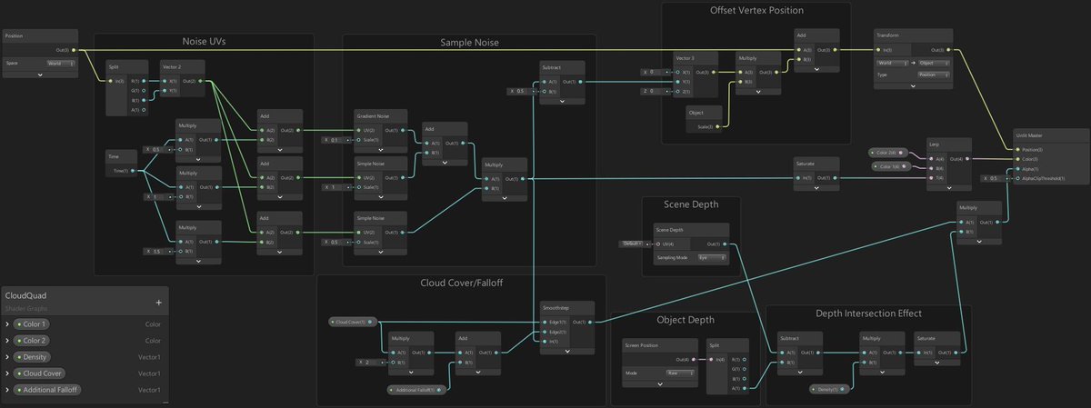Collapse the Smoothstep node with its chevron
This screenshot has height=408, width=1091.
coord(566,352)
